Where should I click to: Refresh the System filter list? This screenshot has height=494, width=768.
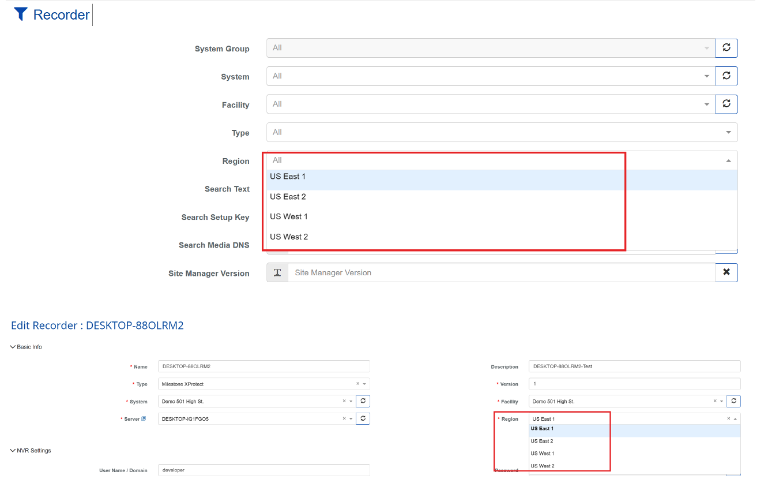726,76
